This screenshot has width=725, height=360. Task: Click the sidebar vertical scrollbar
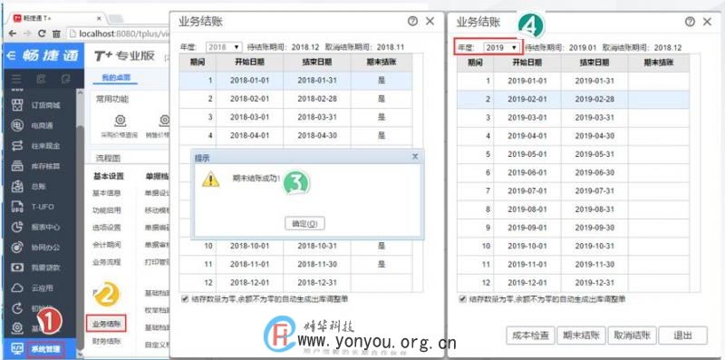pyautogui.click(x=80, y=222)
